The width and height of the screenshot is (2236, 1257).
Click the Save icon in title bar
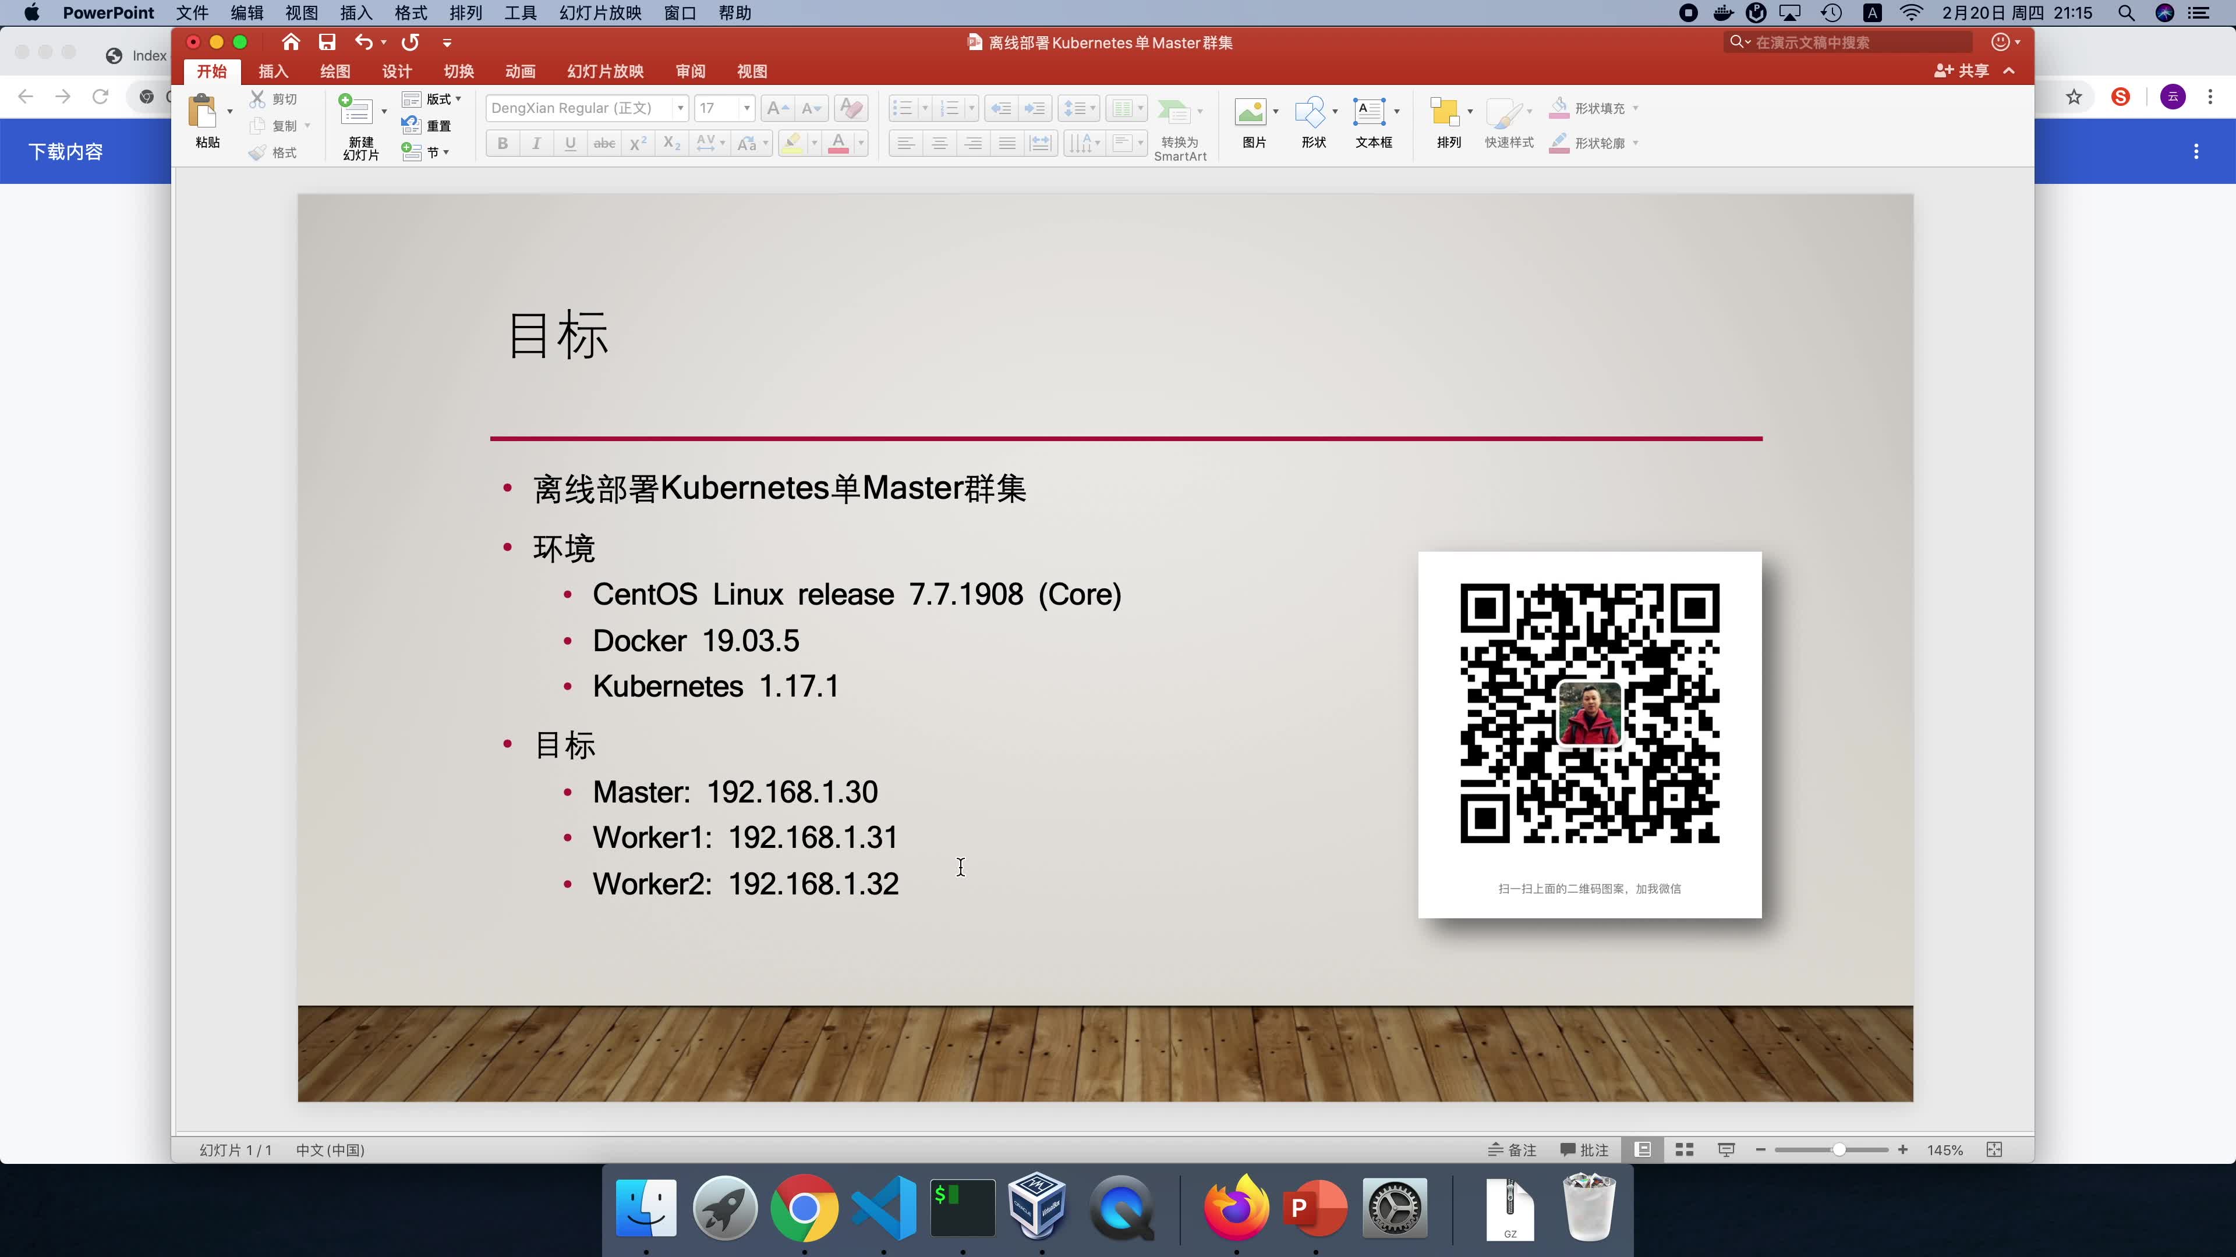tap(326, 42)
